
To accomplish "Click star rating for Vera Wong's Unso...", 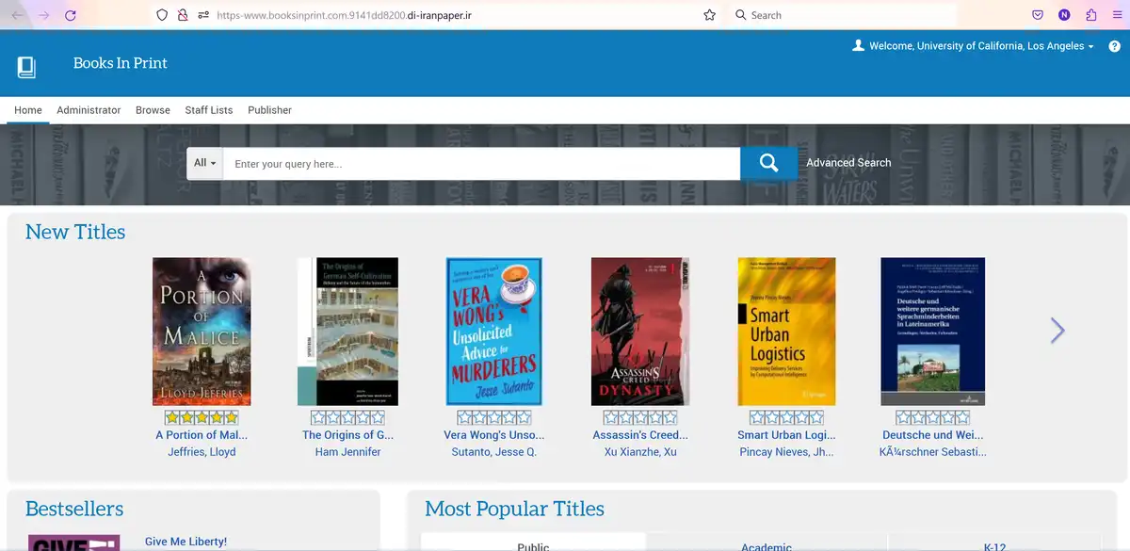I will pyautogui.click(x=494, y=417).
